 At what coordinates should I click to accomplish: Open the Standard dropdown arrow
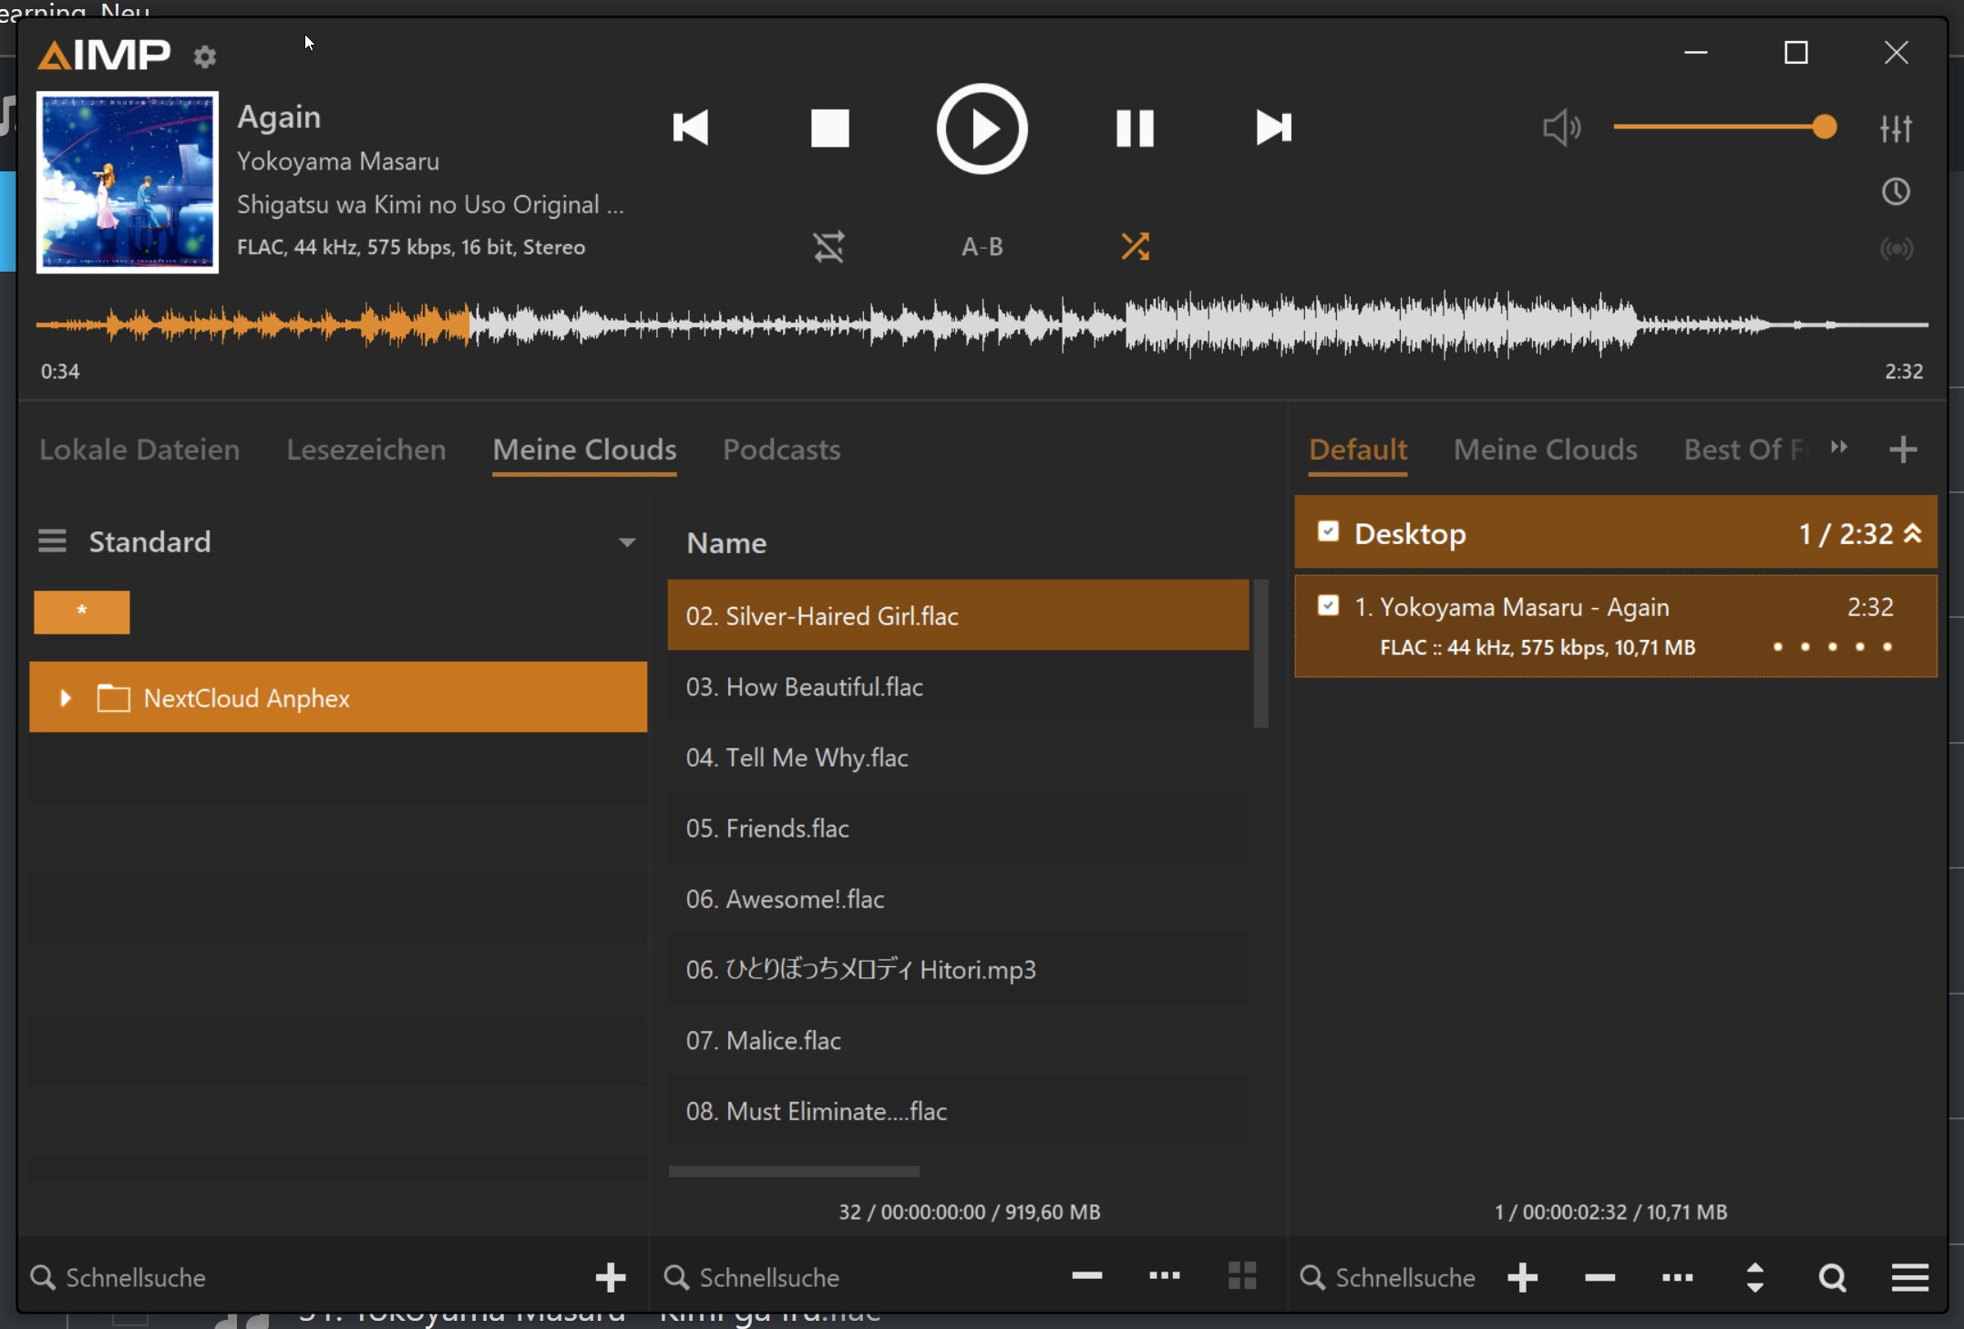626,542
